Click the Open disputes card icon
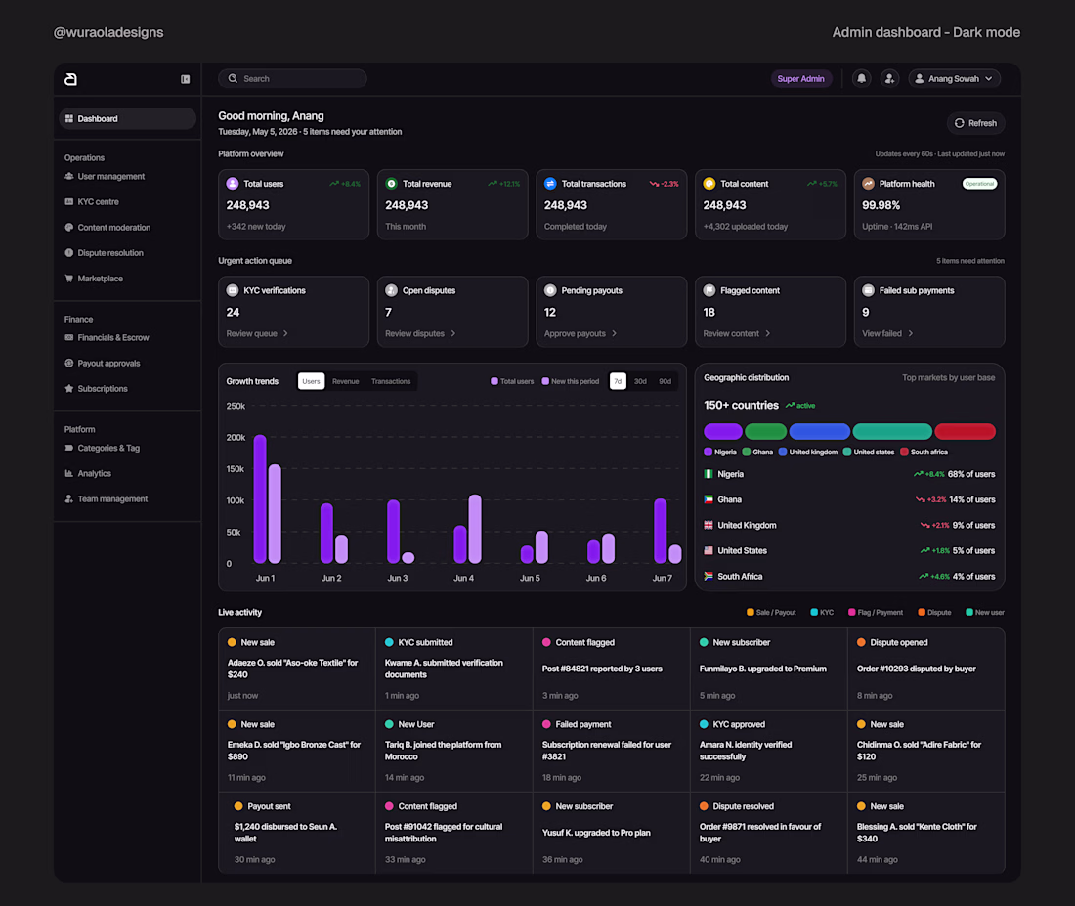This screenshot has height=906, width=1075. 392,291
